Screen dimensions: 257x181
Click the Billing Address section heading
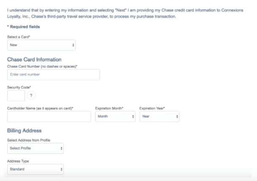click(24, 131)
